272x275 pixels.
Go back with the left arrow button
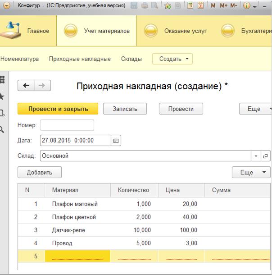click(26, 86)
